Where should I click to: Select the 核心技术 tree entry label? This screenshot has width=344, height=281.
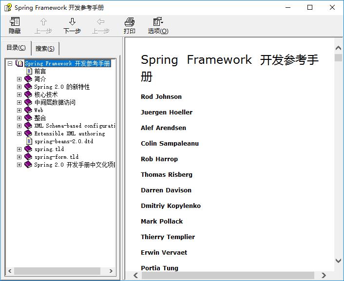[x=46, y=94]
